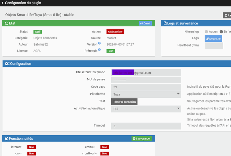The height and width of the screenshot is (156, 231).
Task: Click the Fonctionnalités puzzle icon
Action: 7,139
